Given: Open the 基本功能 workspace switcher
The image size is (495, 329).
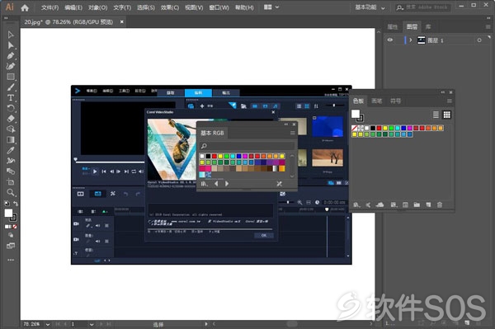Looking at the screenshot, I should (x=370, y=7).
